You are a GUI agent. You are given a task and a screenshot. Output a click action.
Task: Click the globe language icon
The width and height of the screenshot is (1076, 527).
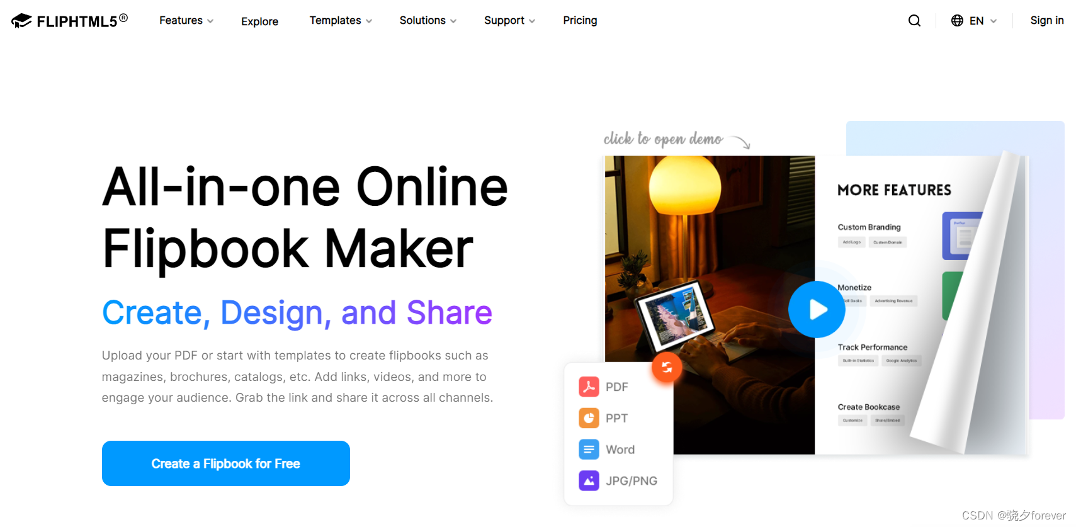957,21
